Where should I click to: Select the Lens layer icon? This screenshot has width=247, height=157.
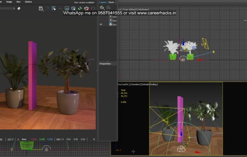coord(111,17)
